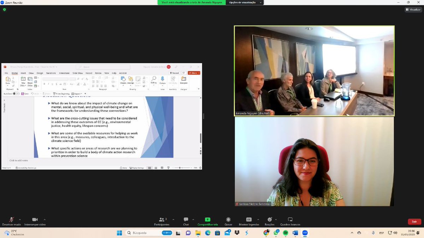Open the Participantes panel
The height and width of the screenshot is (238, 424).
162,221
